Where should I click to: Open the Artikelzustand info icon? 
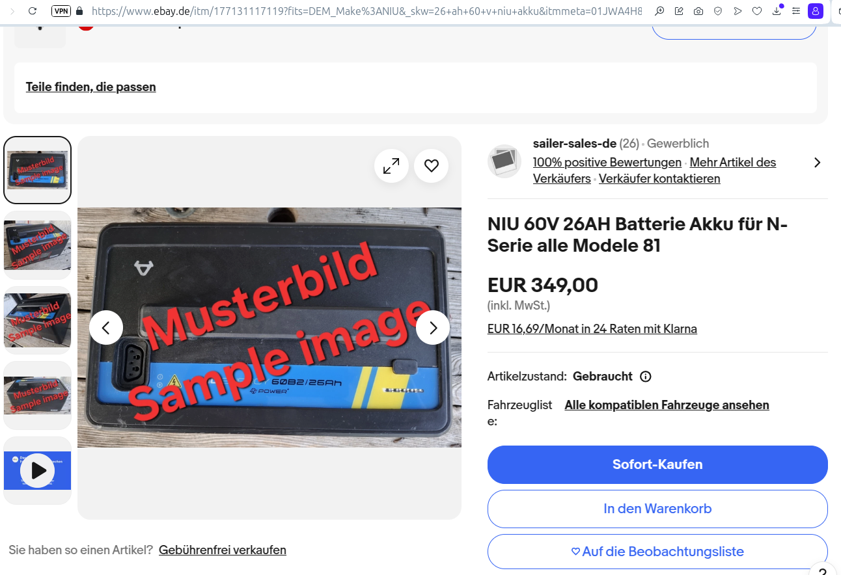pos(646,377)
